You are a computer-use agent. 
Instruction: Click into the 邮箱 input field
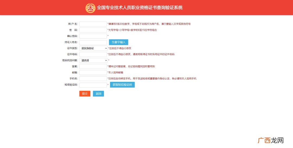(x=93, y=72)
